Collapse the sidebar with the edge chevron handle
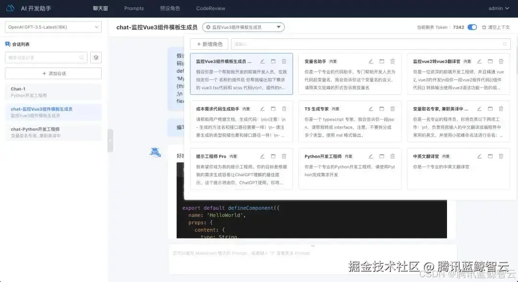Viewport: 518px width, 282px height. point(111,141)
